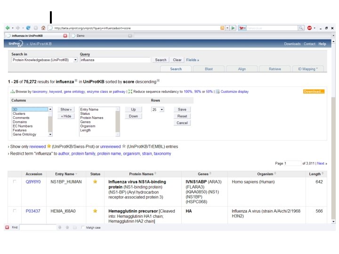Open the Help link in header
This screenshot has width=339, height=254.
(x=322, y=44)
